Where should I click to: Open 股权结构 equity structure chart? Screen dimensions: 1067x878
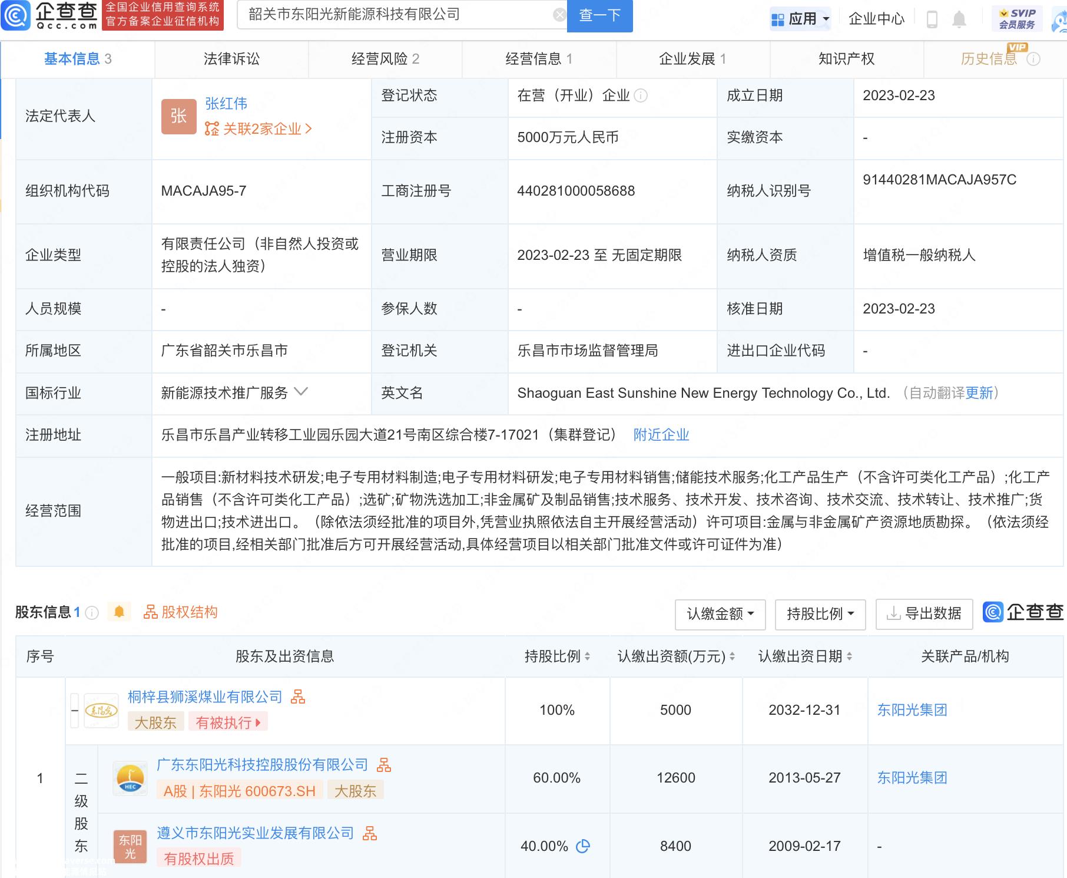point(181,612)
